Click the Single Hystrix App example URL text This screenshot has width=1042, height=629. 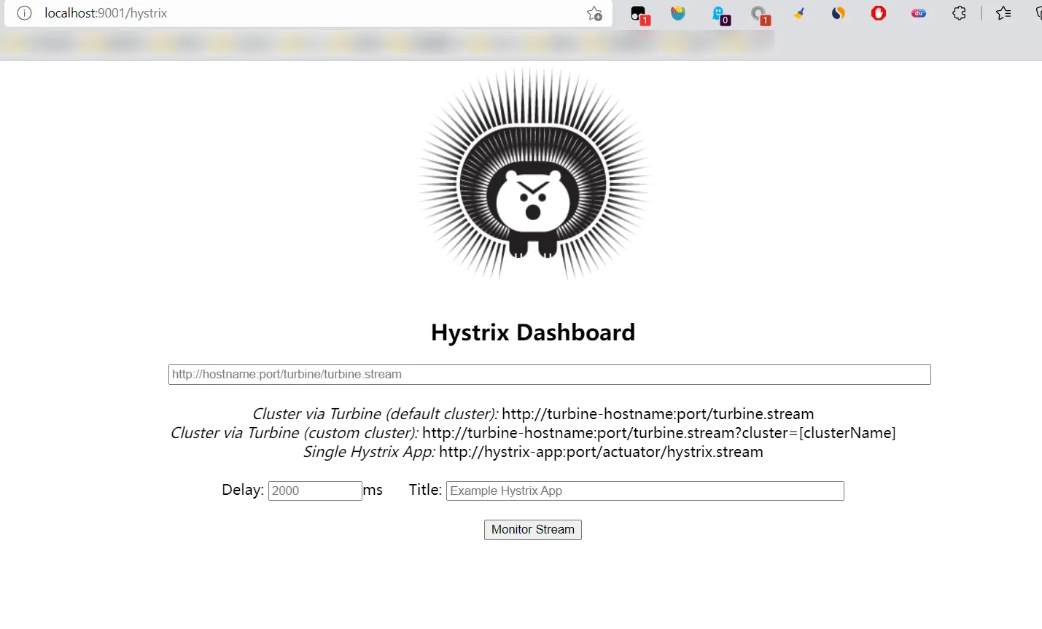tap(601, 452)
